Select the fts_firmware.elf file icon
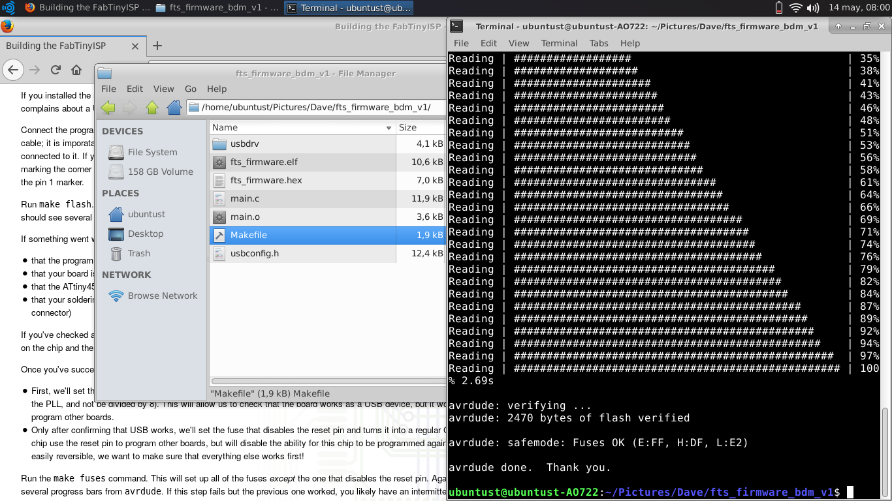The width and height of the screenshot is (892, 501). coord(219,162)
